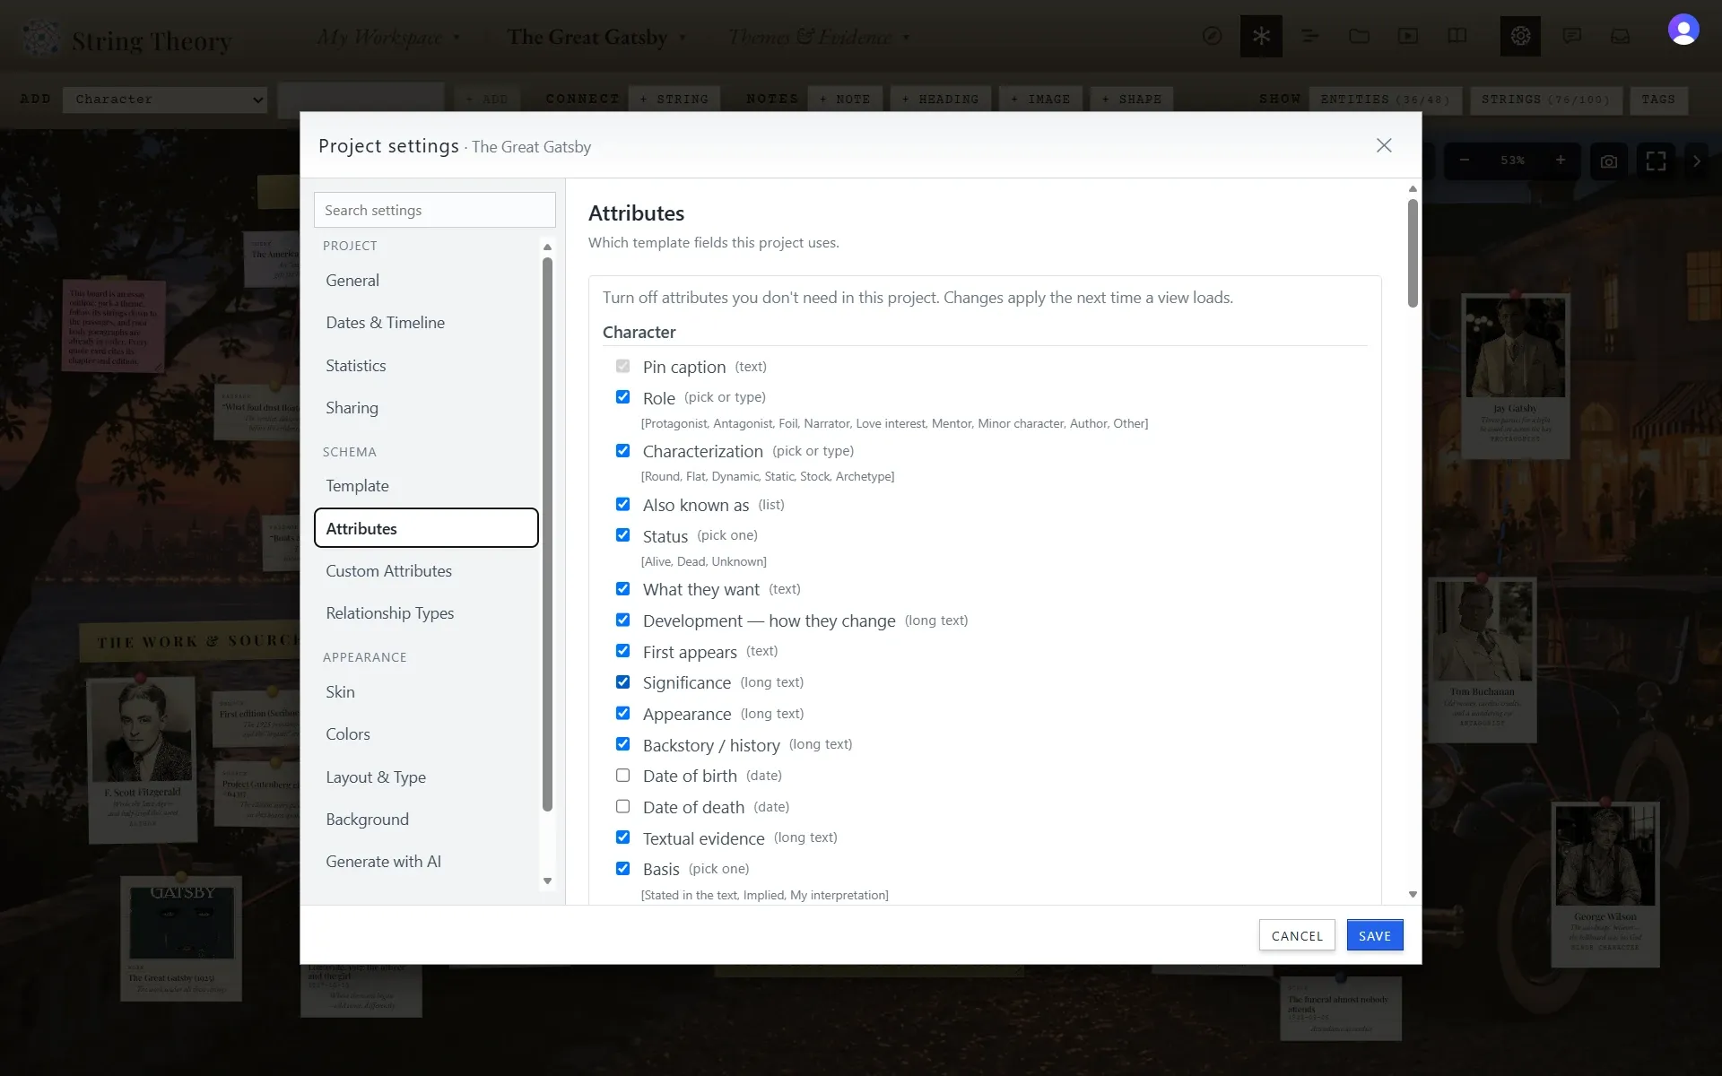Toggle the Also known as checkbox
Image resolution: width=1722 pixels, height=1076 pixels.
(x=622, y=504)
